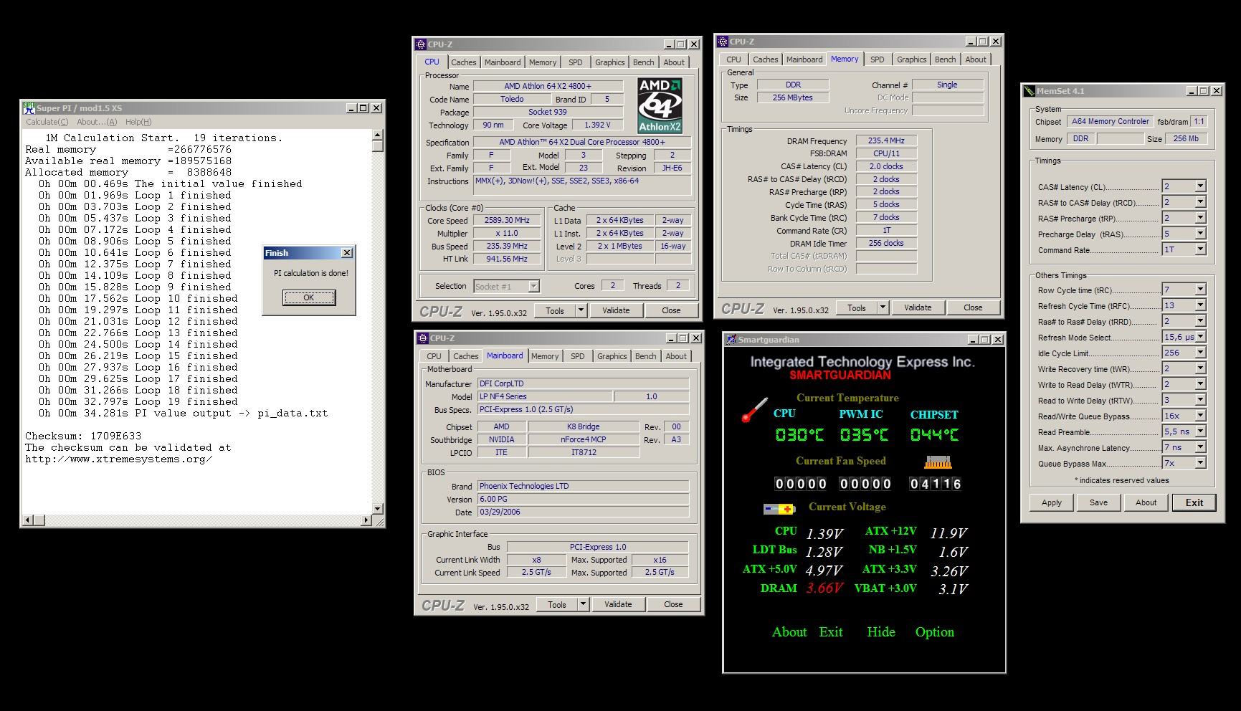1241x711 pixels.
Task: Click Save in MemSet
Action: 1099,502
